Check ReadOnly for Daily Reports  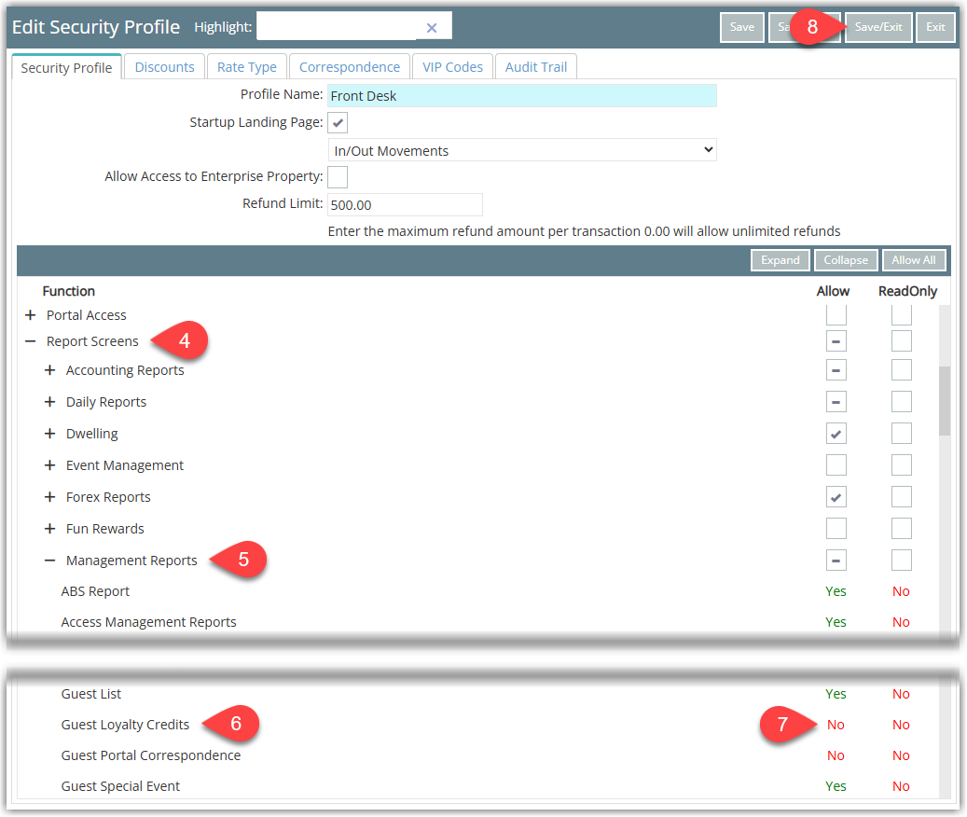pyautogui.click(x=902, y=402)
